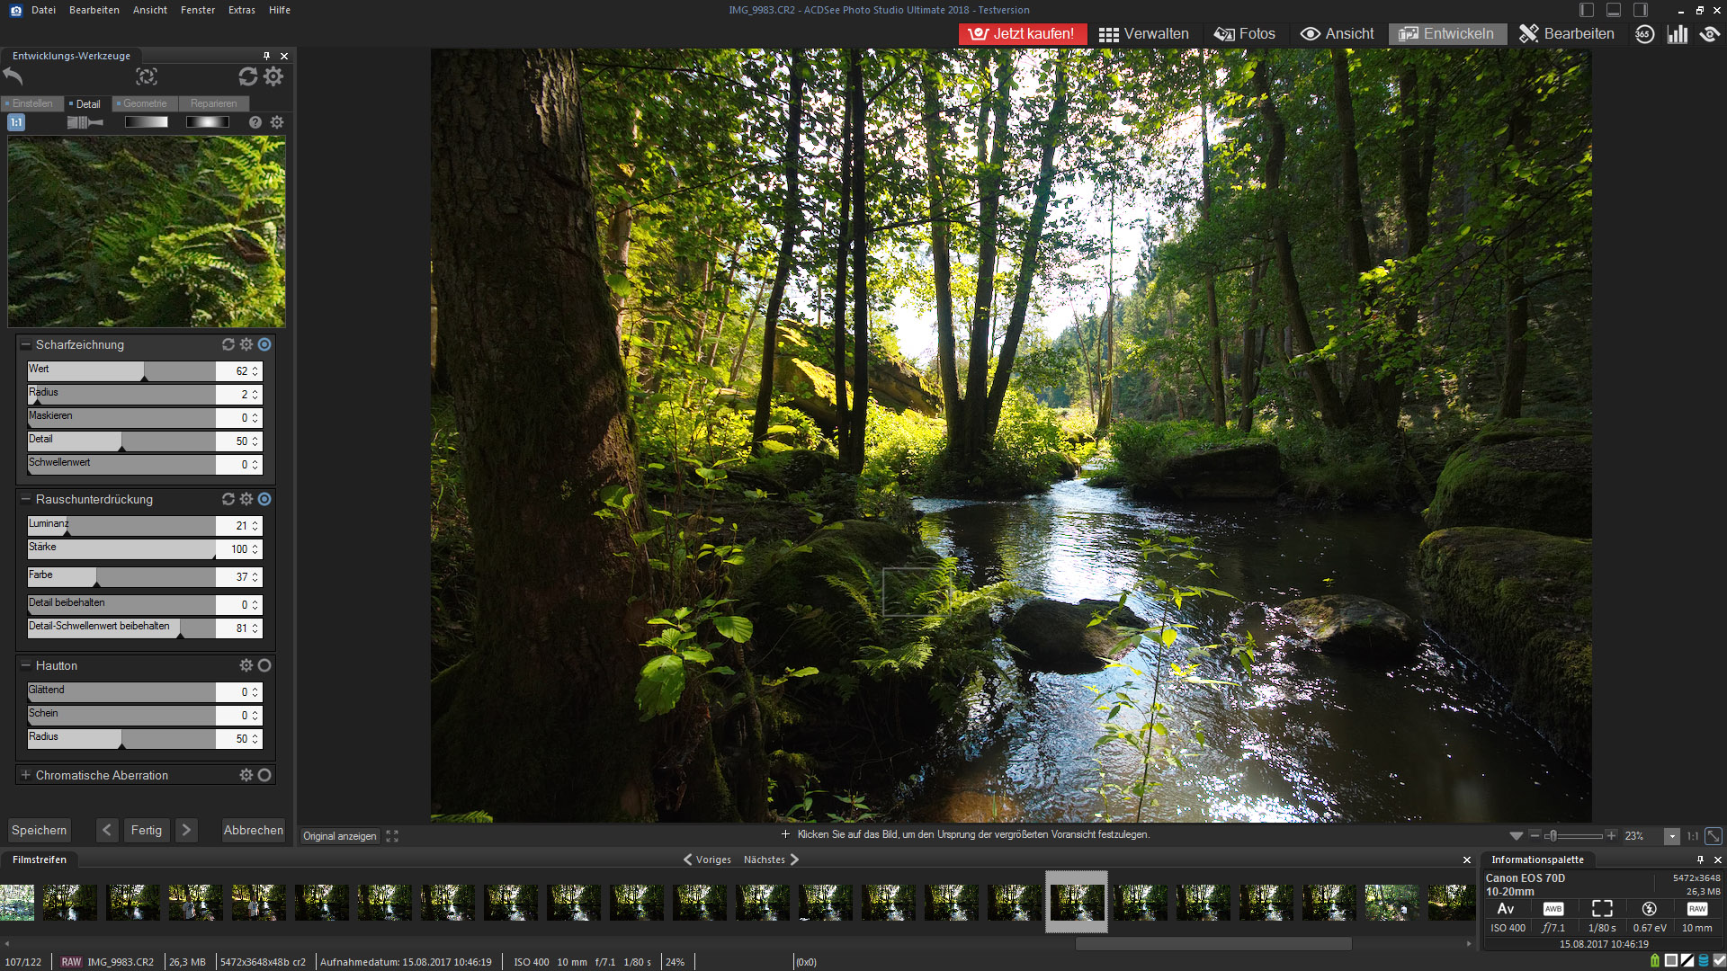Click Jetzt kaufen! button
The height and width of the screenshot is (971, 1727).
pos(1023,34)
